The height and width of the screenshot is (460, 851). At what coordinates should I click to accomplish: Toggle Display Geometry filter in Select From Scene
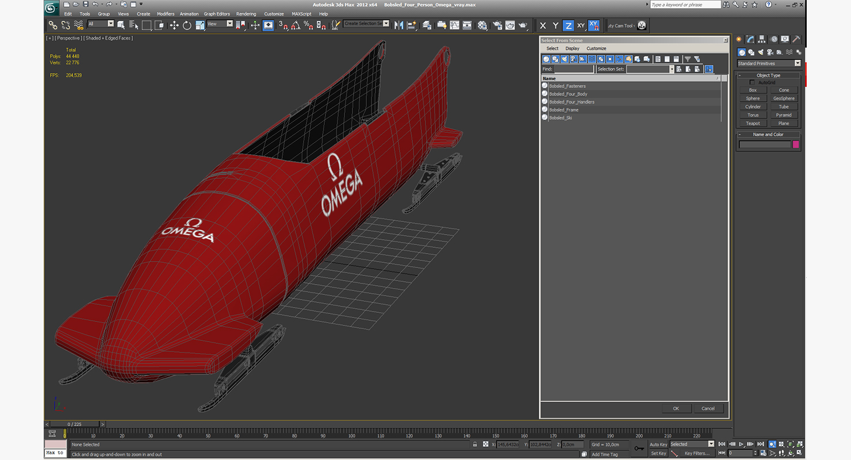click(x=546, y=59)
